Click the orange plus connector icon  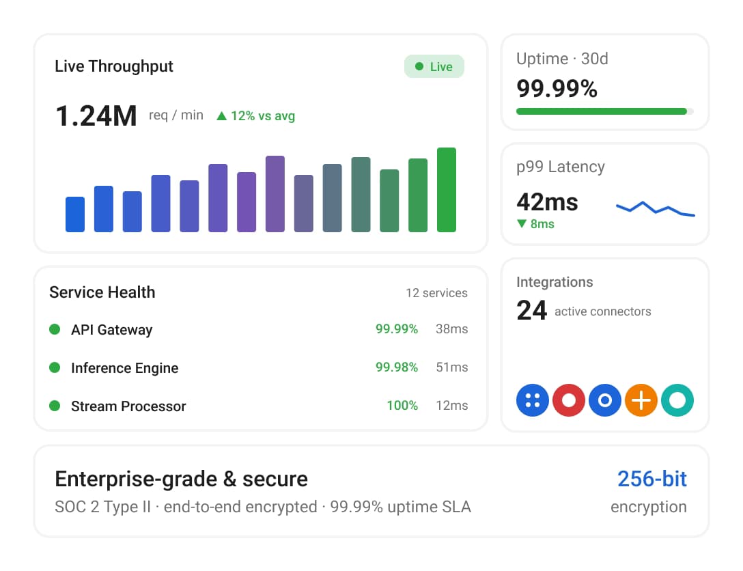pos(641,400)
